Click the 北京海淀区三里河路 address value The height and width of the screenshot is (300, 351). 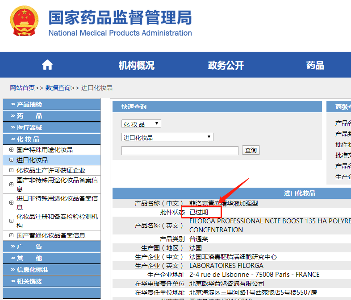(253, 292)
